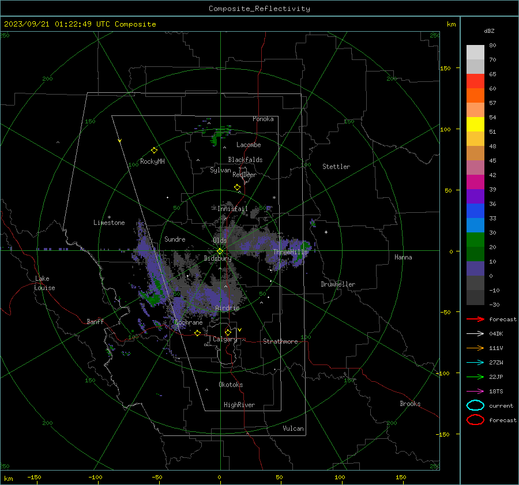Click the ThreeHills label on map

coord(290,252)
